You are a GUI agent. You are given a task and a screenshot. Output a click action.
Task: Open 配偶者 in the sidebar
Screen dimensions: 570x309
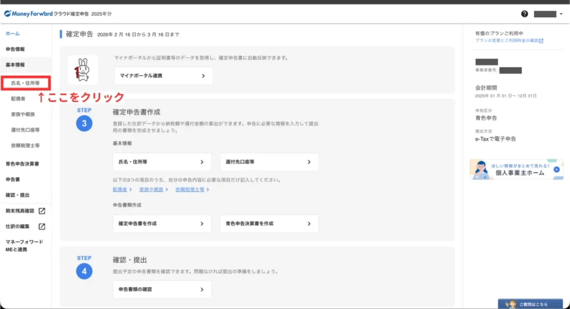tap(18, 99)
